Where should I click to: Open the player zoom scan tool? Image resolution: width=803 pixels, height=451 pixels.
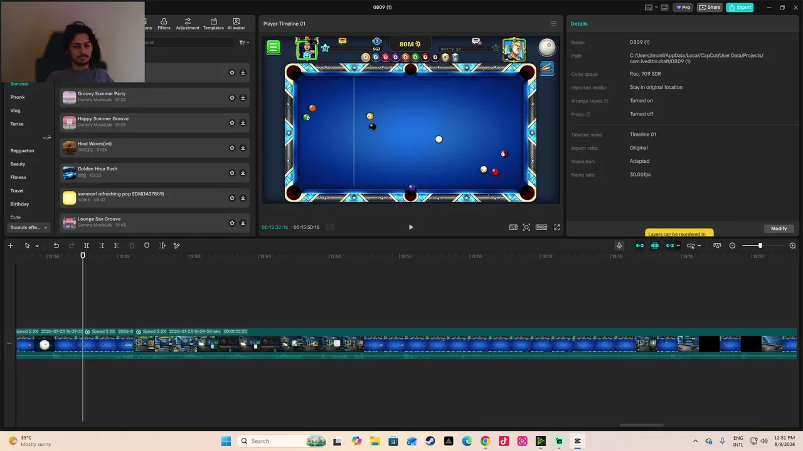tap(526, 227)
